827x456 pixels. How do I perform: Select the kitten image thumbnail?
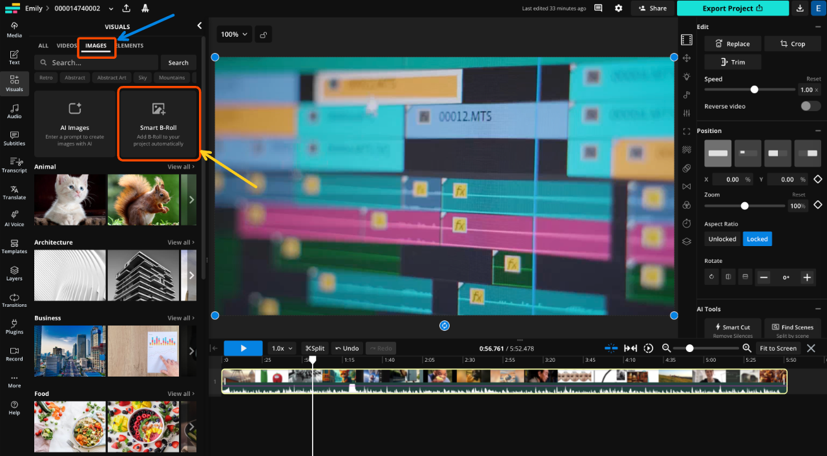(69, 200)
